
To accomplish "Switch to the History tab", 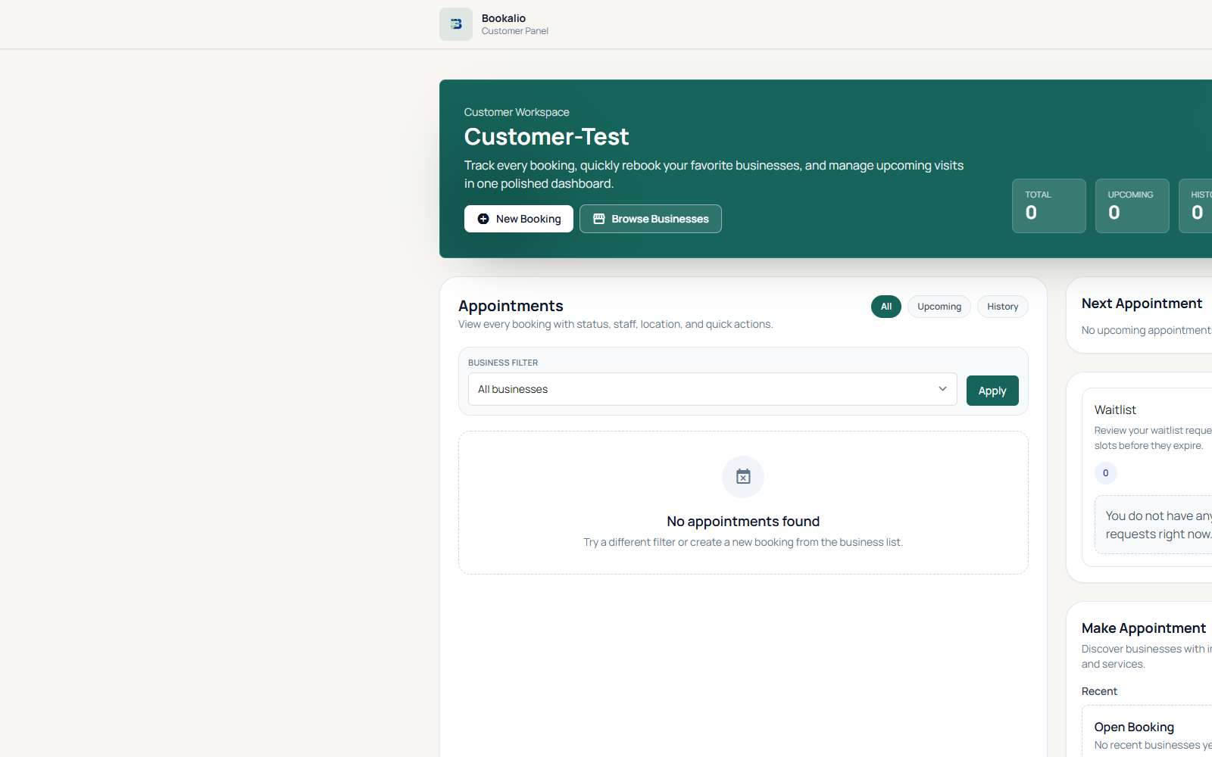I will coord(1003,307).
